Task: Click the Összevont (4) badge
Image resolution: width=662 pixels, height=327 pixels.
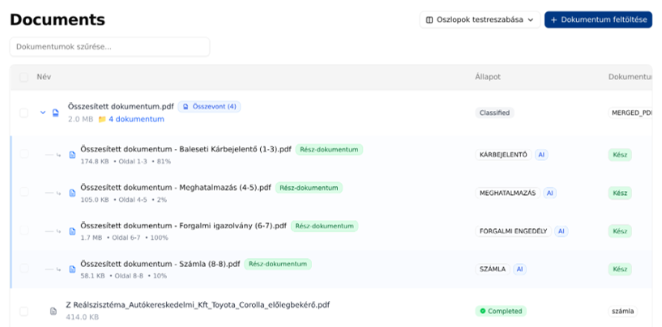Action: click(209, 107)
